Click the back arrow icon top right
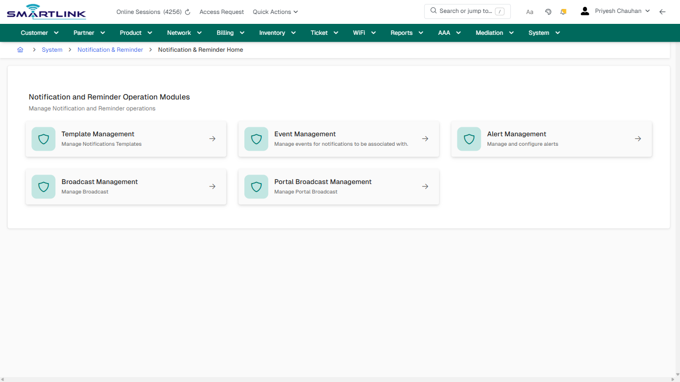 [662, 11]
